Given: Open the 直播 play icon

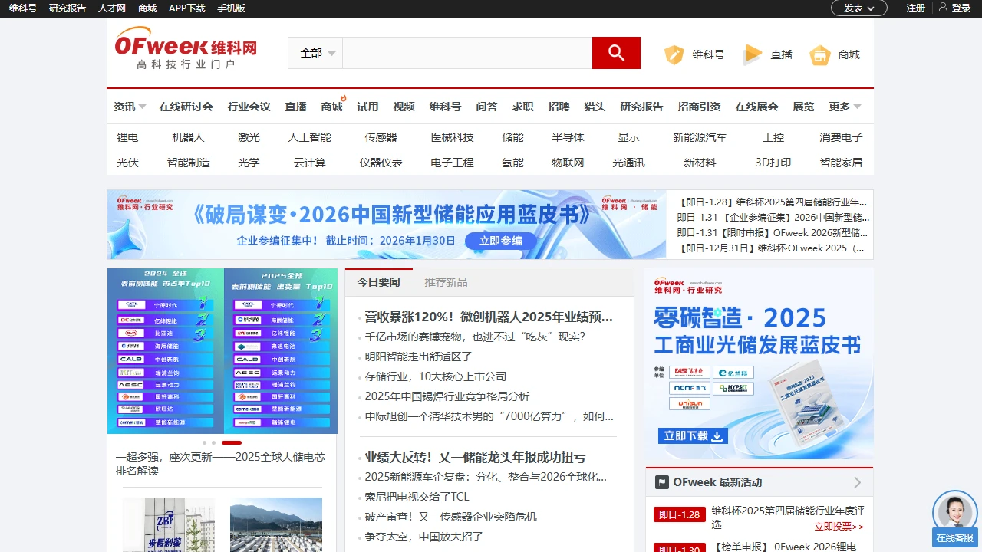Looking at the screenshot, I should (x=753, y=54).
